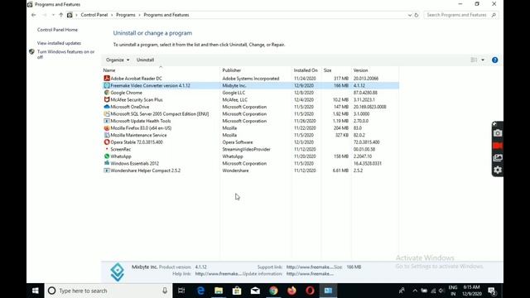
Task: Select the ScreenRec program row
Action: click(x=251, y=149)
